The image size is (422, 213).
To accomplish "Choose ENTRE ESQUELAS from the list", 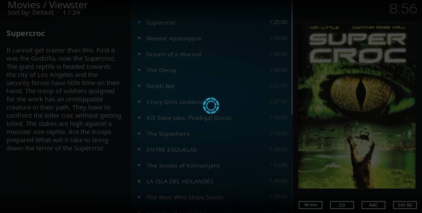I will 211,149.
